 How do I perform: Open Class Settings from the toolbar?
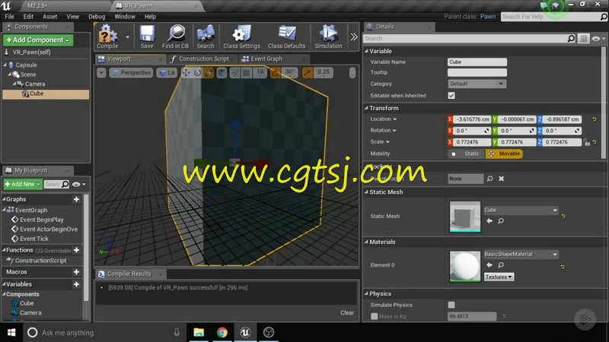click(241, 36)
